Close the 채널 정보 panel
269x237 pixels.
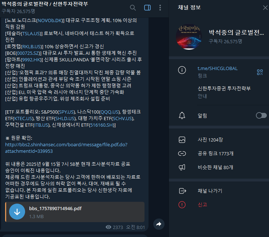[265, 8]
